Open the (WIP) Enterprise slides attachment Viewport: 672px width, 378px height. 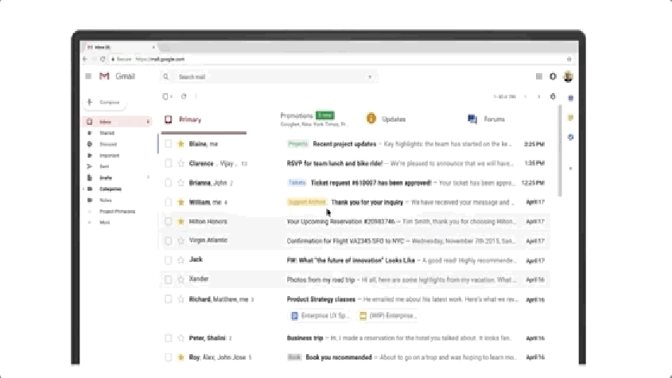[388, 316]
